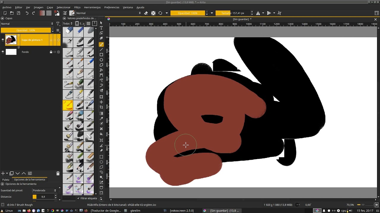380x213 pixels.
Task: Switch to the Paleta tab
Action: point(6,180)
